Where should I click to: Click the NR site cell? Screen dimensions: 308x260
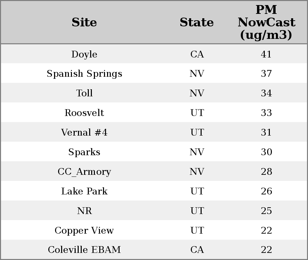coord(84,211)
